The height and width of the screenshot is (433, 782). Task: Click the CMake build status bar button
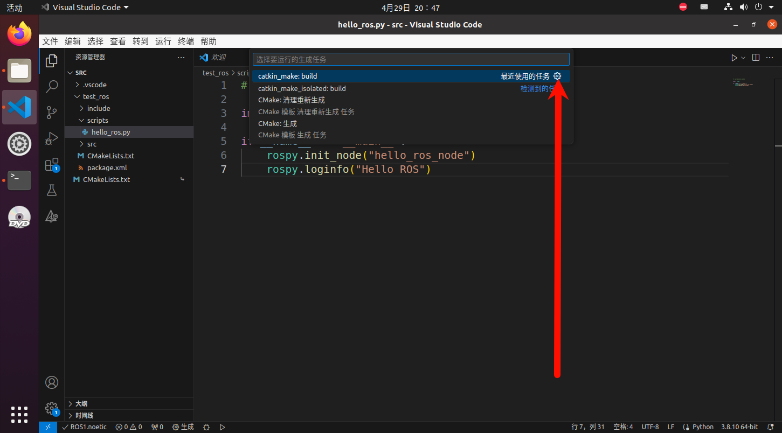click(183, 427)
